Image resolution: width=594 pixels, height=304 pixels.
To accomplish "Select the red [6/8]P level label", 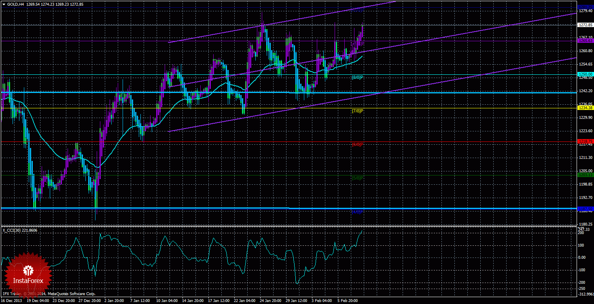I will click(x=358, y=144).
